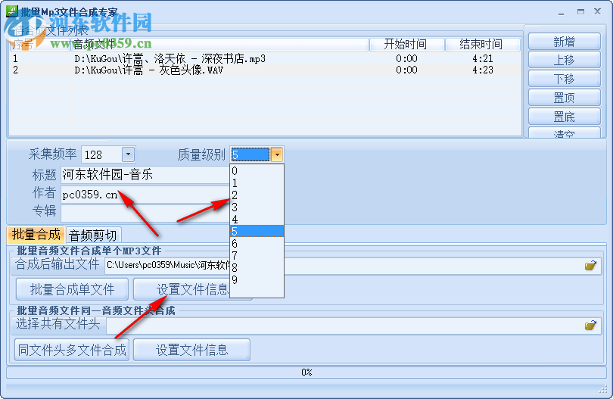The height and width of the screenshot is (399, 613).
Task: Select row 1 深夜书店.mp3
Action: [x=265, y=59]
